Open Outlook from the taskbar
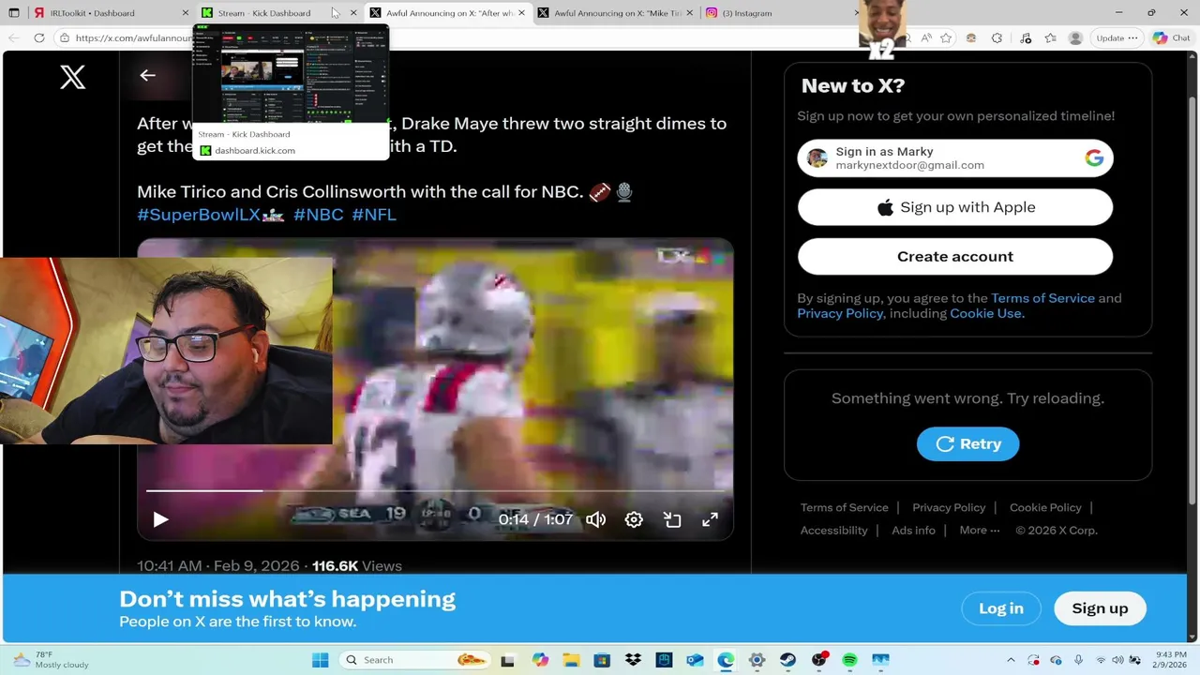 (695, 660)
